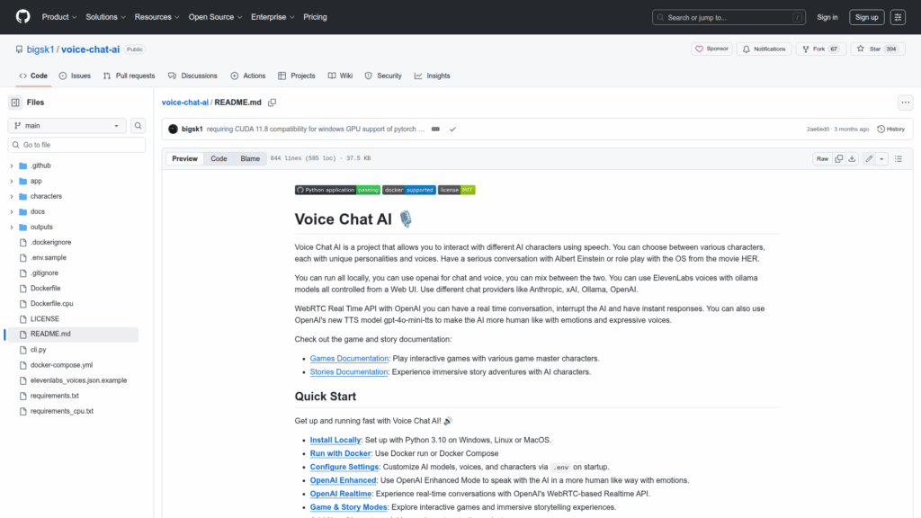Open the Games Documentation link

349,358
